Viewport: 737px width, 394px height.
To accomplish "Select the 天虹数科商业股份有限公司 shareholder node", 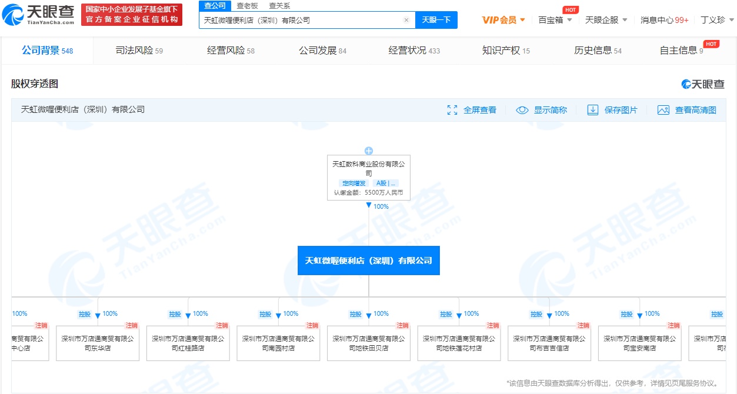I will 369,178.
